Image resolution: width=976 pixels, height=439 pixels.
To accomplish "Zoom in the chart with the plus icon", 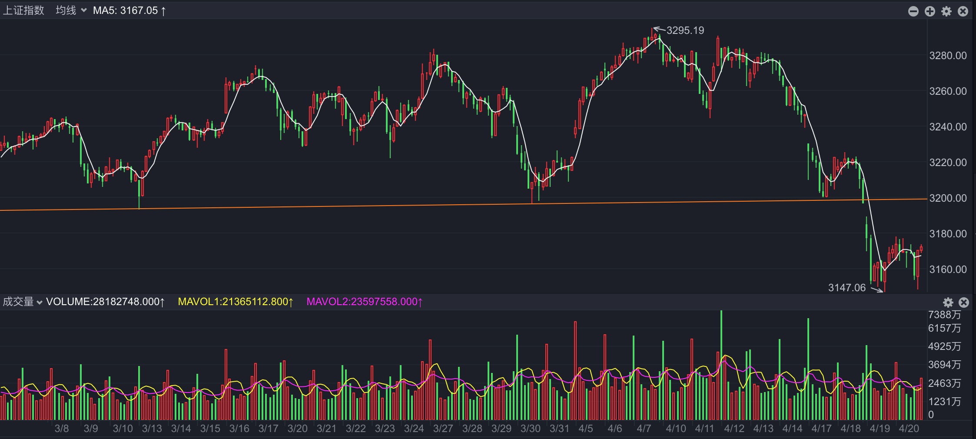I will (x=930, y=11).
